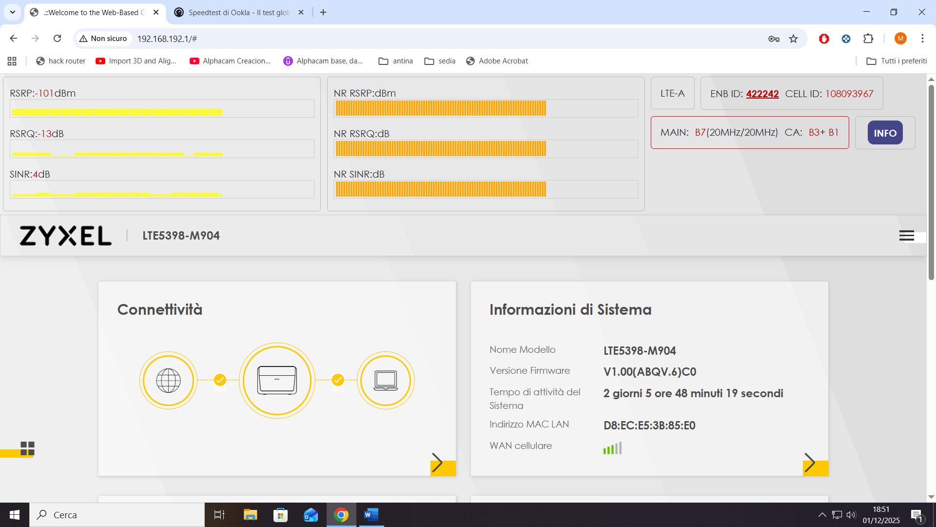936x527 pixels.
Task: Open the tab search dropdown arrow
Action: (x=13, y=12)
